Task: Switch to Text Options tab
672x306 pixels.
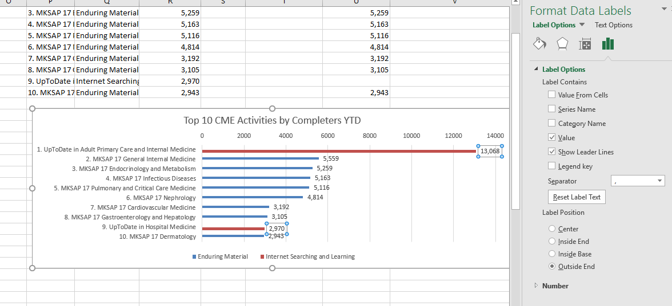Action: click(x=613, y=25)
